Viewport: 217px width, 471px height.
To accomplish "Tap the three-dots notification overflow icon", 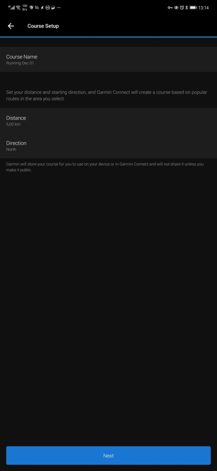I will pos(58,7).
